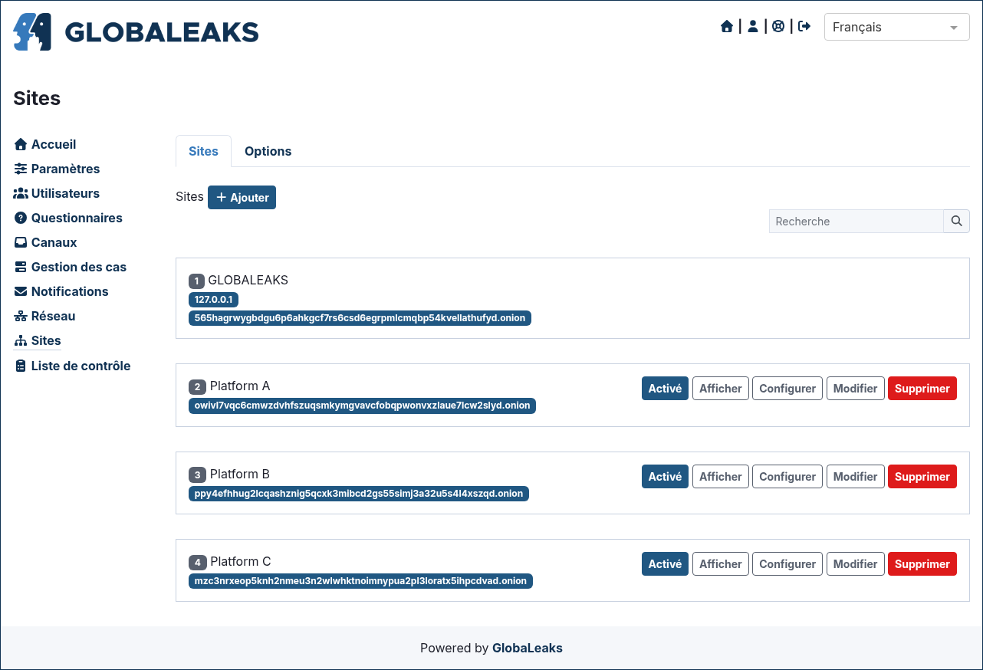The height and width of the screenshot is (670, 983).
Task: Click Modifier for Platform A
Action: pyautogui.click(x=855, y=388)
